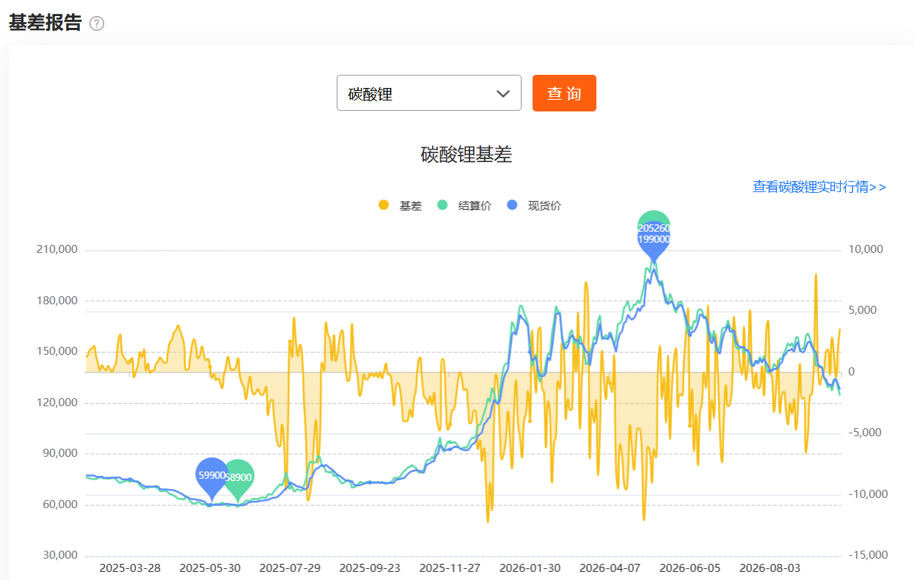Open the 碳酸锂 commodity dropdown

click(428, 93)
